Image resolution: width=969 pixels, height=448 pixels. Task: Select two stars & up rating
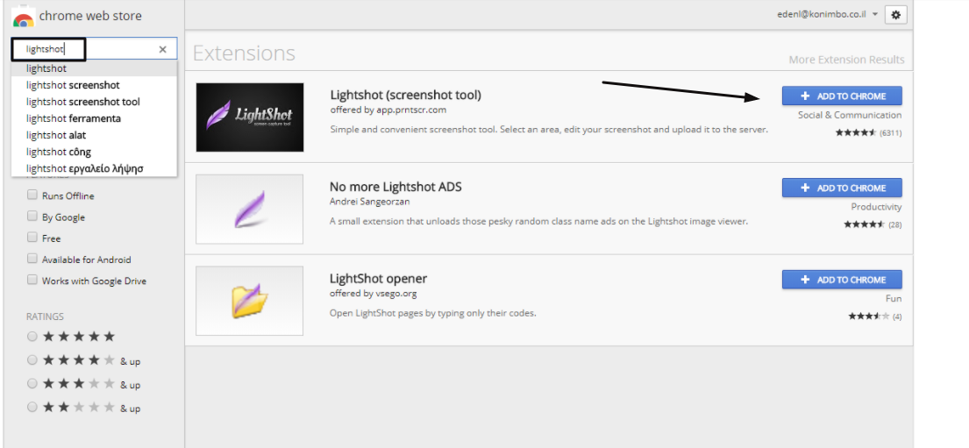click(x=32, y=407)
